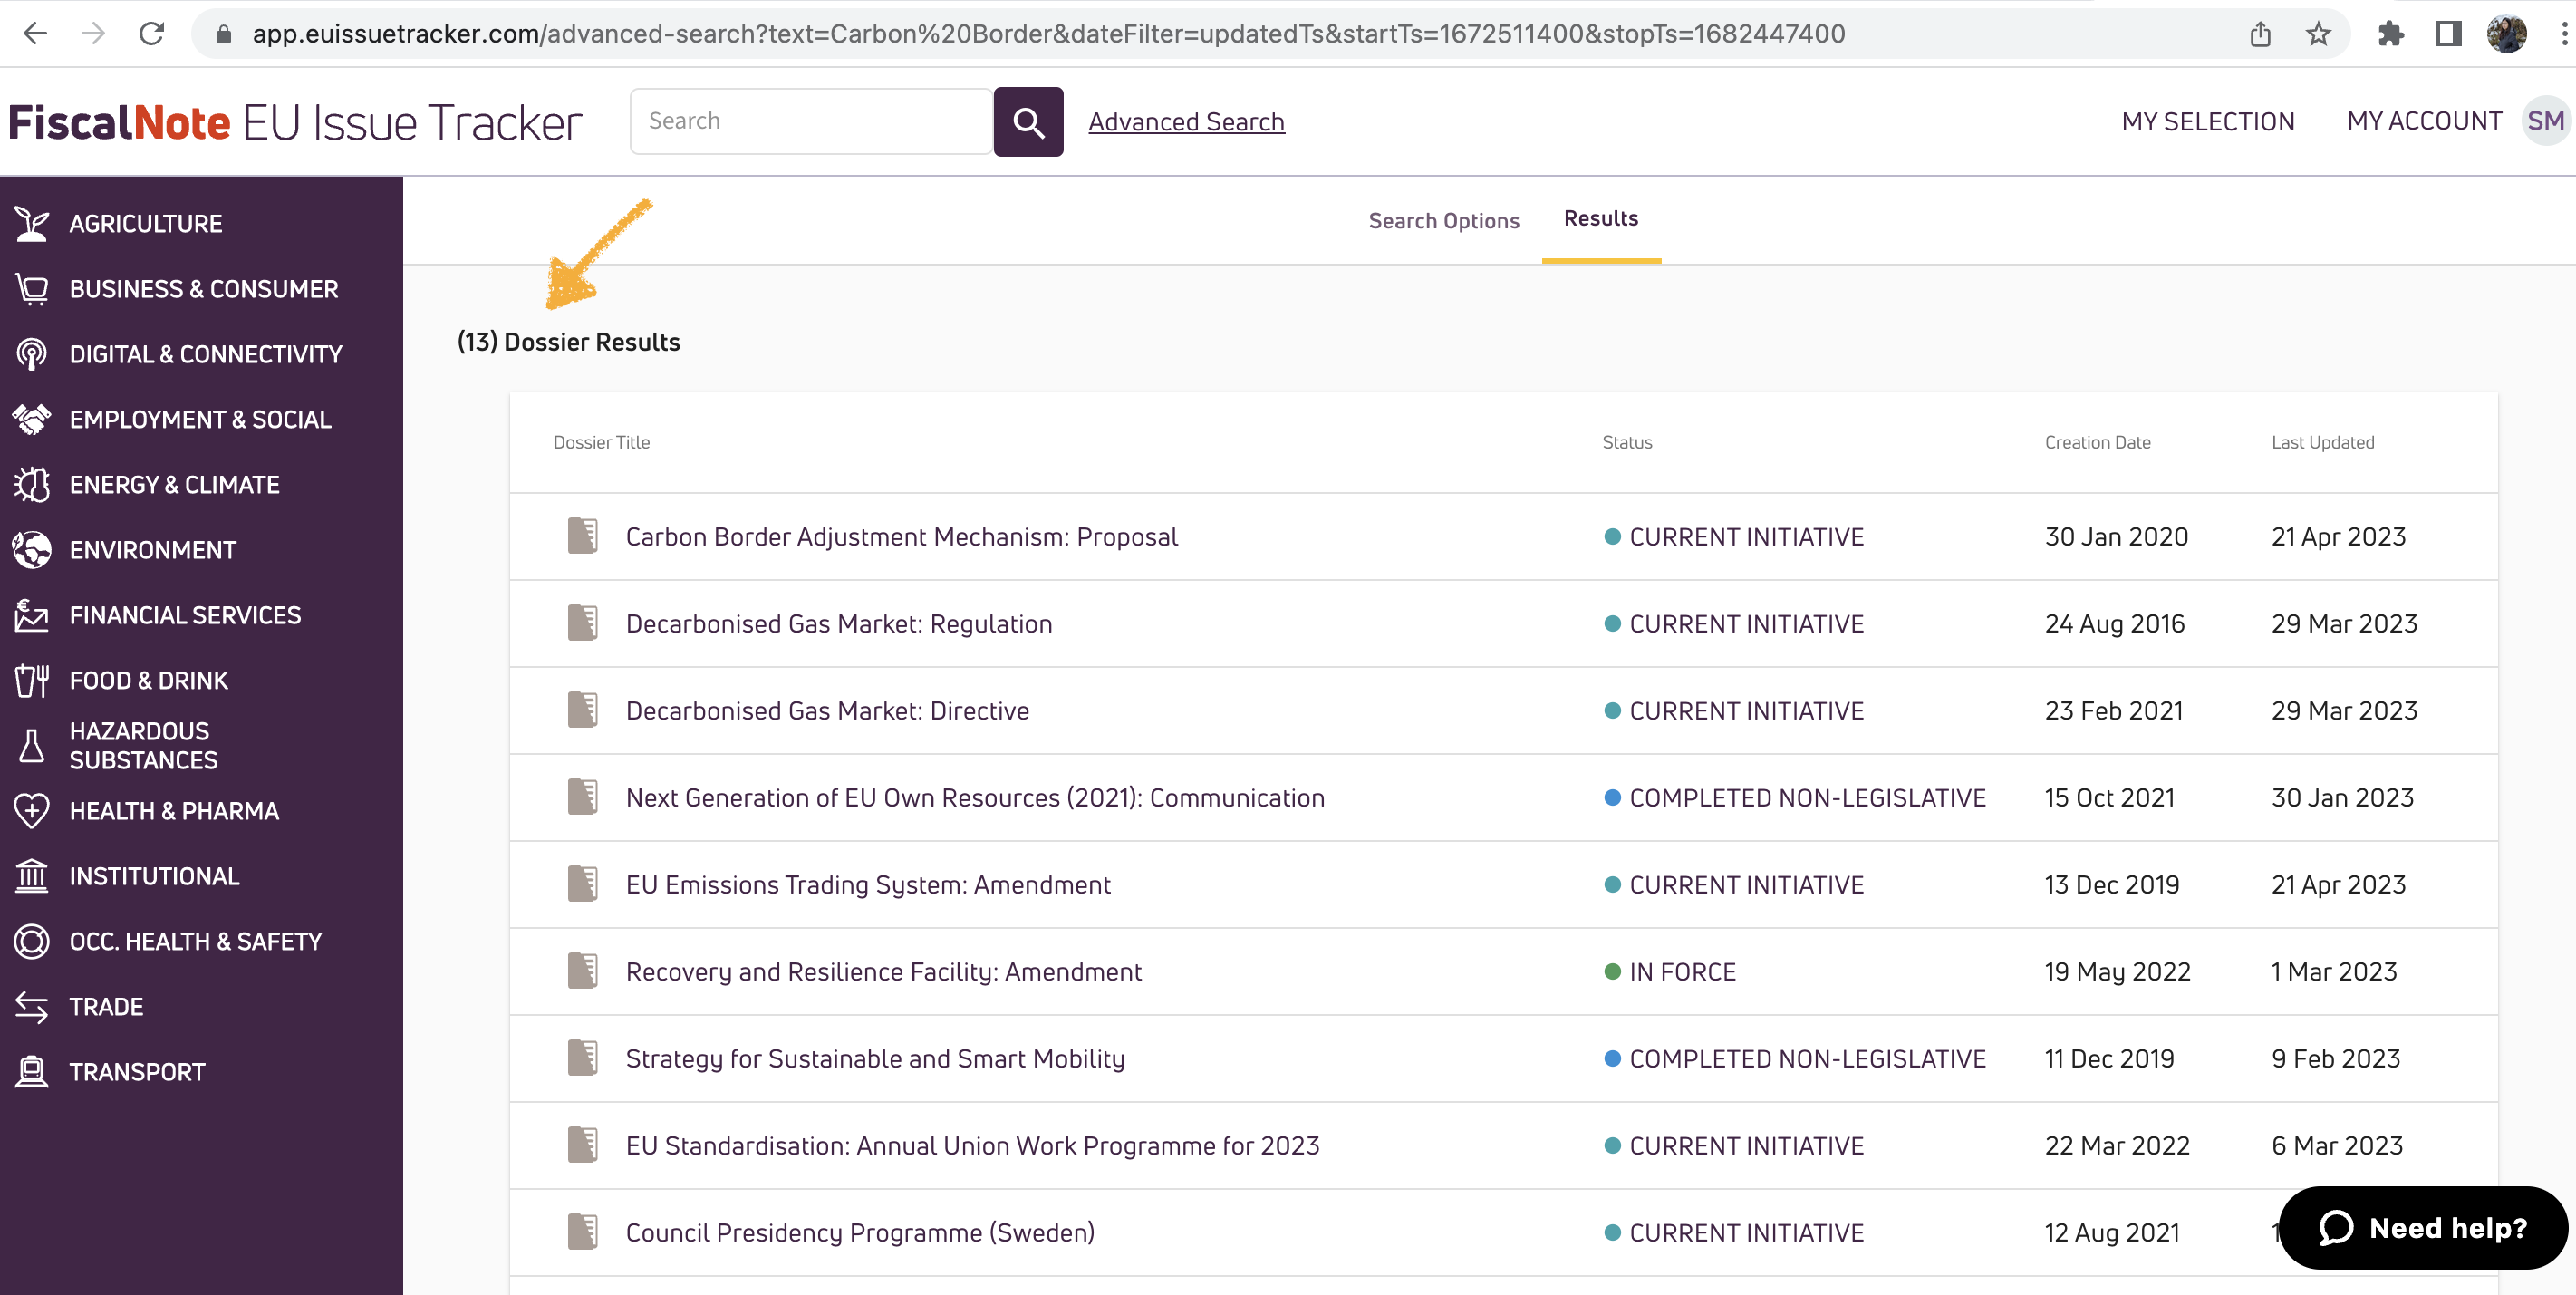The height and width of the screenshot is (1295, 2576).
Task: Reload the page with refresh icon
Action: point(152,33)
